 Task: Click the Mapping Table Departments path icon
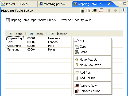tap(8, 20)
